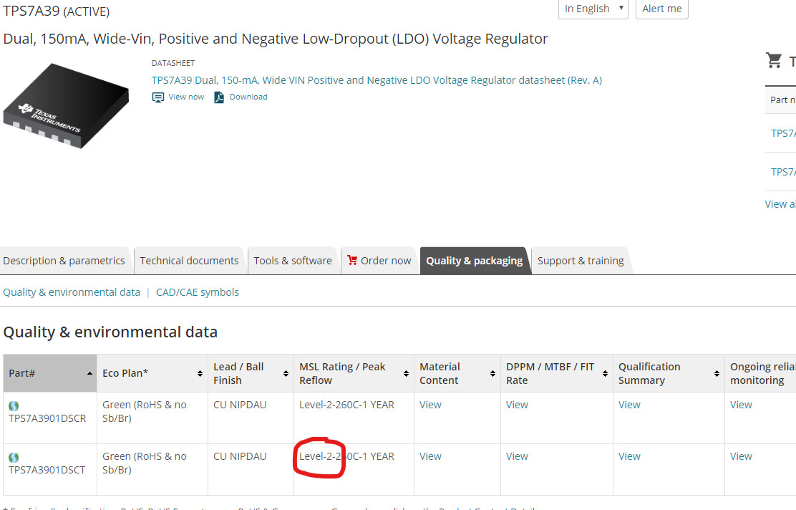Click the Alert me button
The height and width of the screenshot is (510, 796).
click(x=662, y=9)
